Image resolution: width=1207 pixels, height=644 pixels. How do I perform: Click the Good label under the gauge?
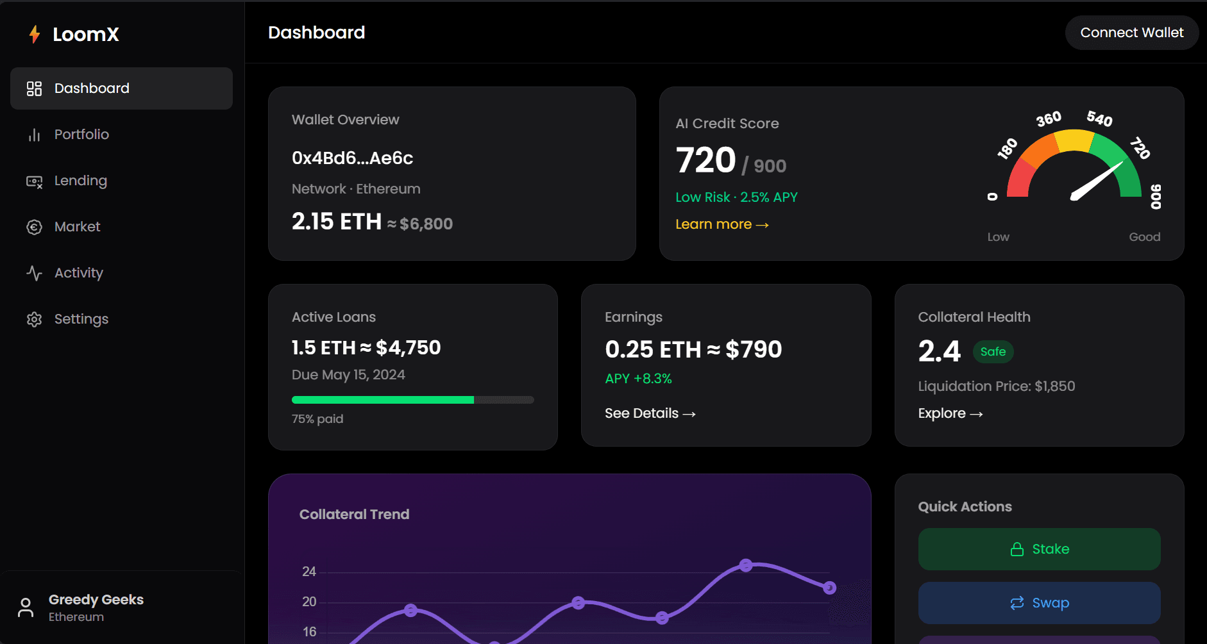click(1145, 237)
